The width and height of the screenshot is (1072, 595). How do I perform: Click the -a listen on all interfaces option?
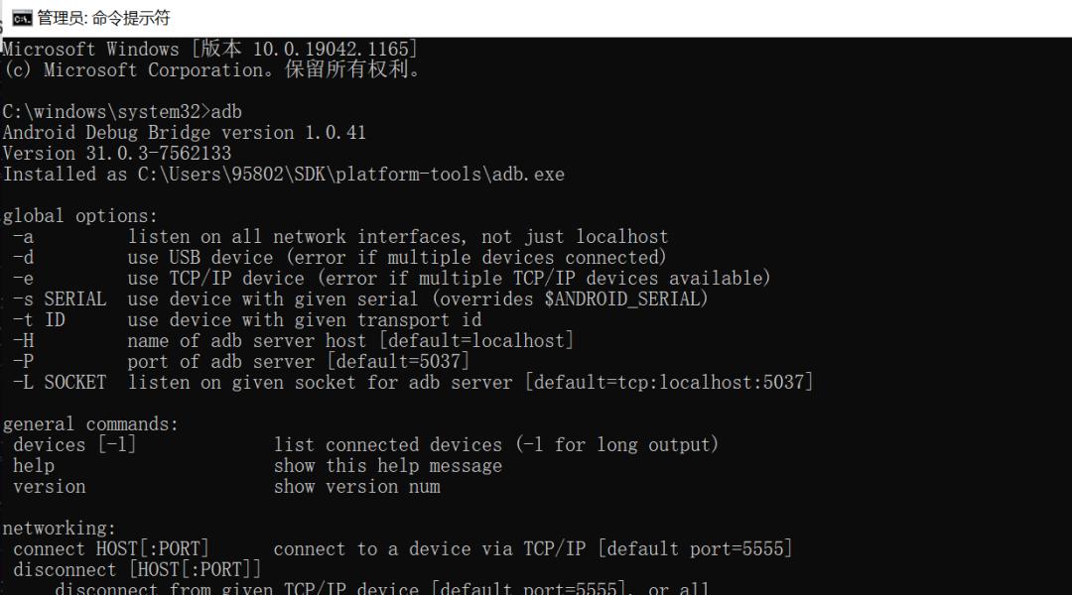(339, 236)
